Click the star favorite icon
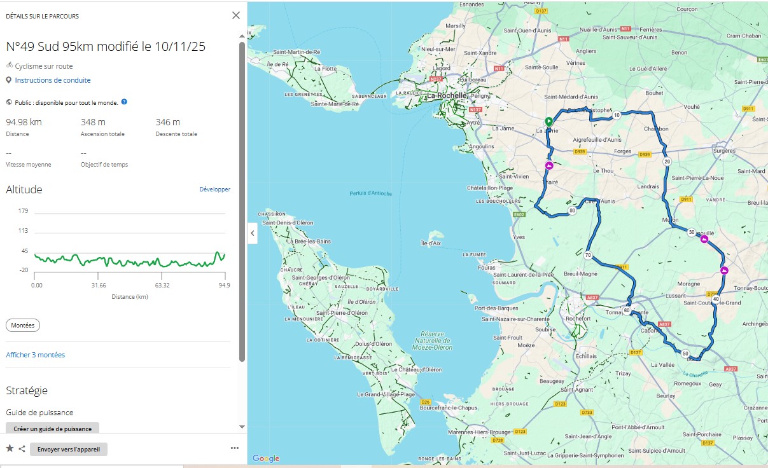Image resolution: width=768 pixels, height=468 pixels. coord(10,449)
